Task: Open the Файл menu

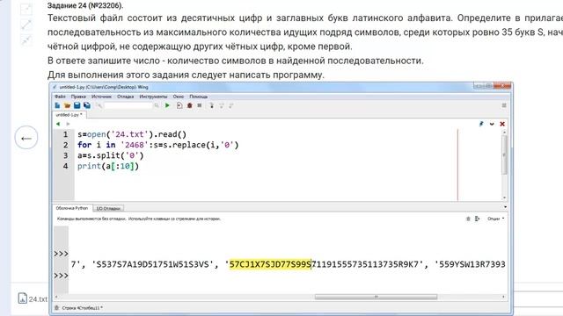Action: [60, 97]
